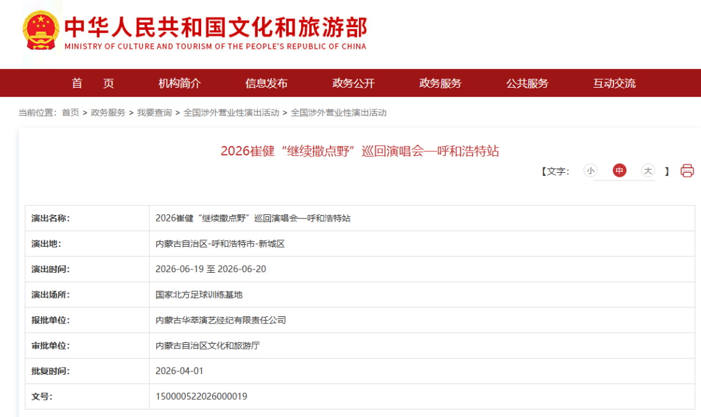Click the last 全国涉外营业性演出活动 breadcrumb
Viewport: 701px width, 417px height.
point(338,112)
